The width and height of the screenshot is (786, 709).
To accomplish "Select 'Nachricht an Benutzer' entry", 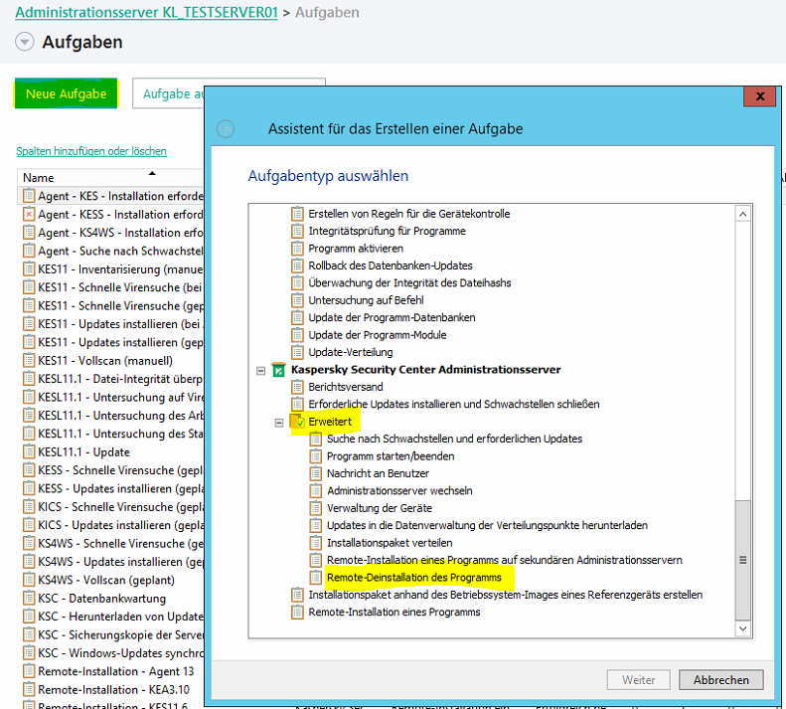I will point(378,473).
